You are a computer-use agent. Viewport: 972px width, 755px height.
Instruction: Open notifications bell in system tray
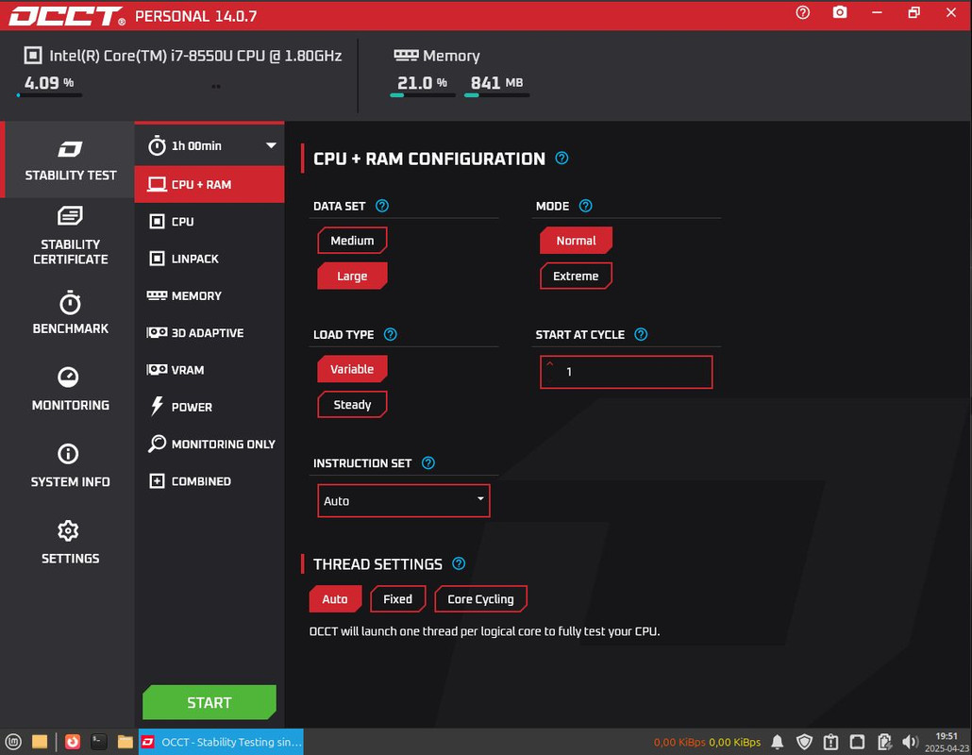coord(778,742)
